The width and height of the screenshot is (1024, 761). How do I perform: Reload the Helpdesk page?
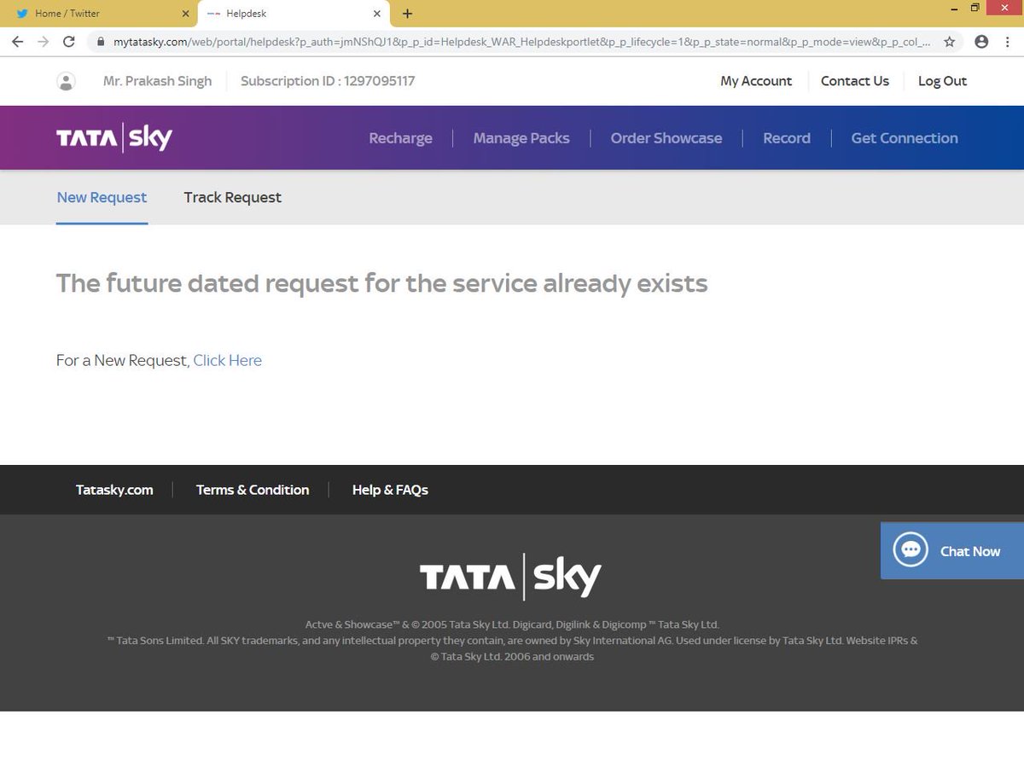pos(69,41)
